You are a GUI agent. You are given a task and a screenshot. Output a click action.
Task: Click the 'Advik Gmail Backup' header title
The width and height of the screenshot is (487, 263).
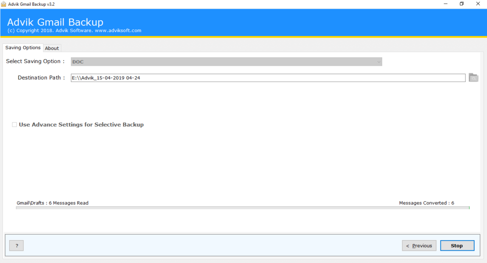(x=55, y=22)
